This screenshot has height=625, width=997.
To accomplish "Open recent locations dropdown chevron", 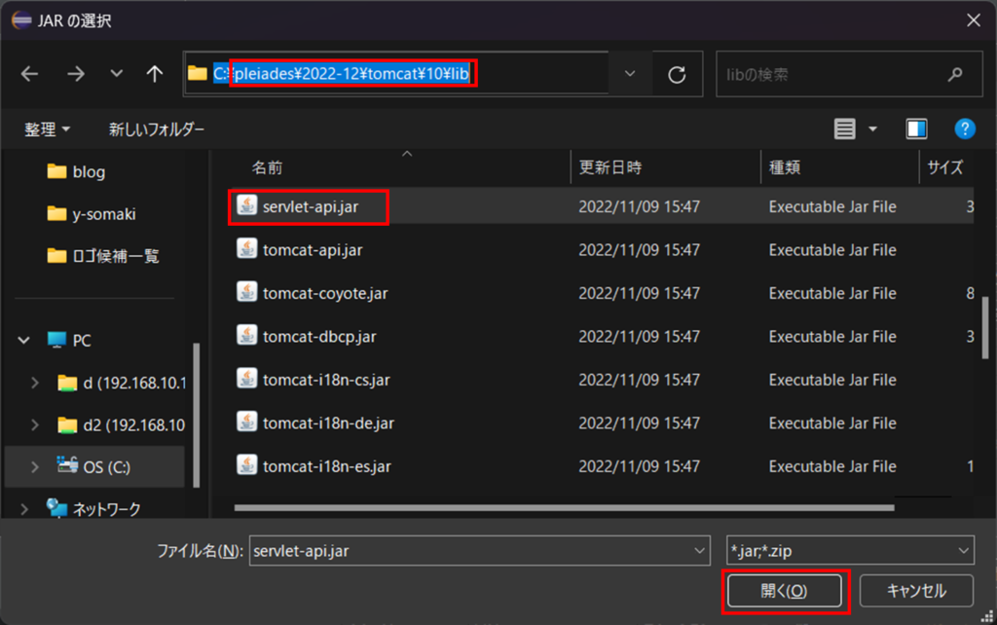I will coord(117,74).
